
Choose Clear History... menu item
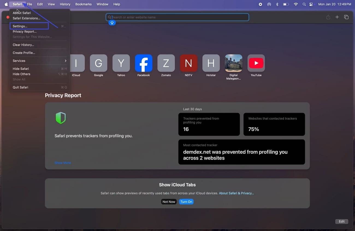pyautogui.click(x=40, y=45)
